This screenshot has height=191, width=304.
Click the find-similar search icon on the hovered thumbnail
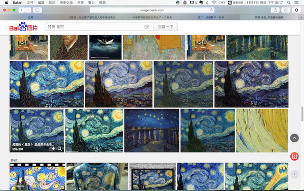point(59,149)
